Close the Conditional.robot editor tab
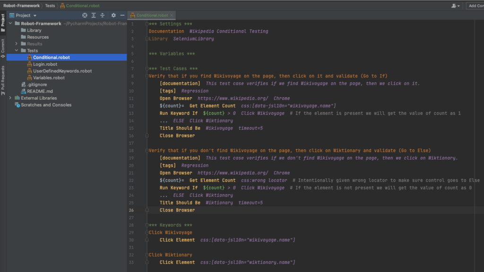This screenshot has height=272, width=484. 173,15
